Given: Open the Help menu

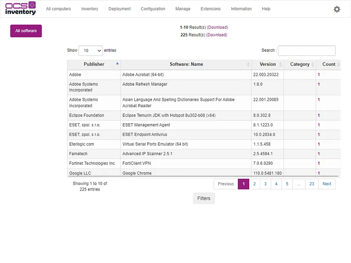Looking at the screenshot, I should tap(266, 9).
